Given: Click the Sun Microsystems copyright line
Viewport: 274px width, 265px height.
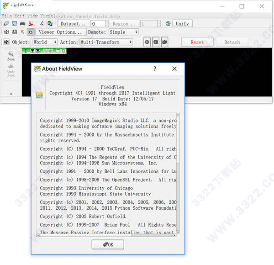Looking at the screenshot, I should (x=99, y=163).
